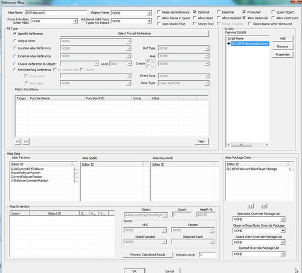This screenshot has height=273, width=302.
Task: Enable the Reserves Reference checkbox
Action: (x=159, y=12)
